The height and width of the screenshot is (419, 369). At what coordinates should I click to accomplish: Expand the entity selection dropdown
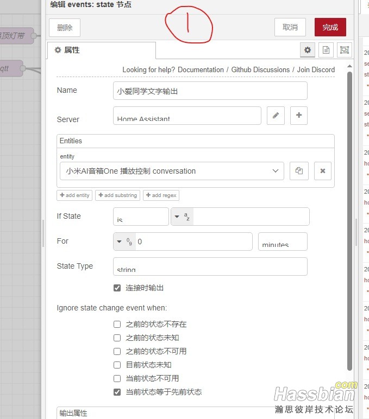point(172,171)
